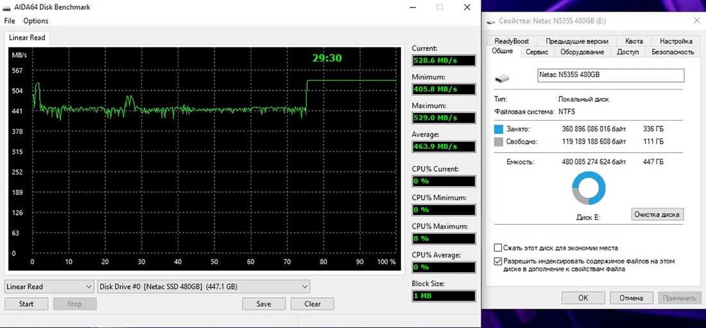Open the Безопасность tab
Screen dimensions: 706x328
tap(672, 52)
